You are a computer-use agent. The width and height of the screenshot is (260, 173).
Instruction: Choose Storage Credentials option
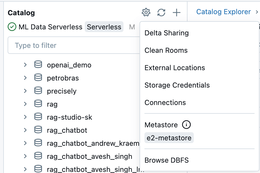[177, 85]
